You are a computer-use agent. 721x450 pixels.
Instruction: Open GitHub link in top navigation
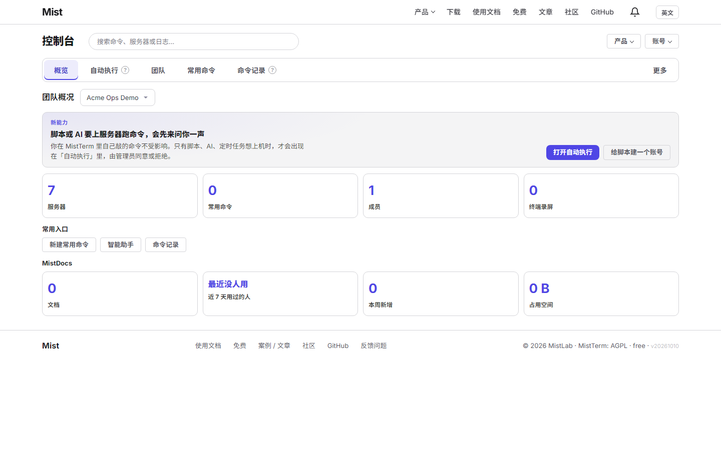602,12
